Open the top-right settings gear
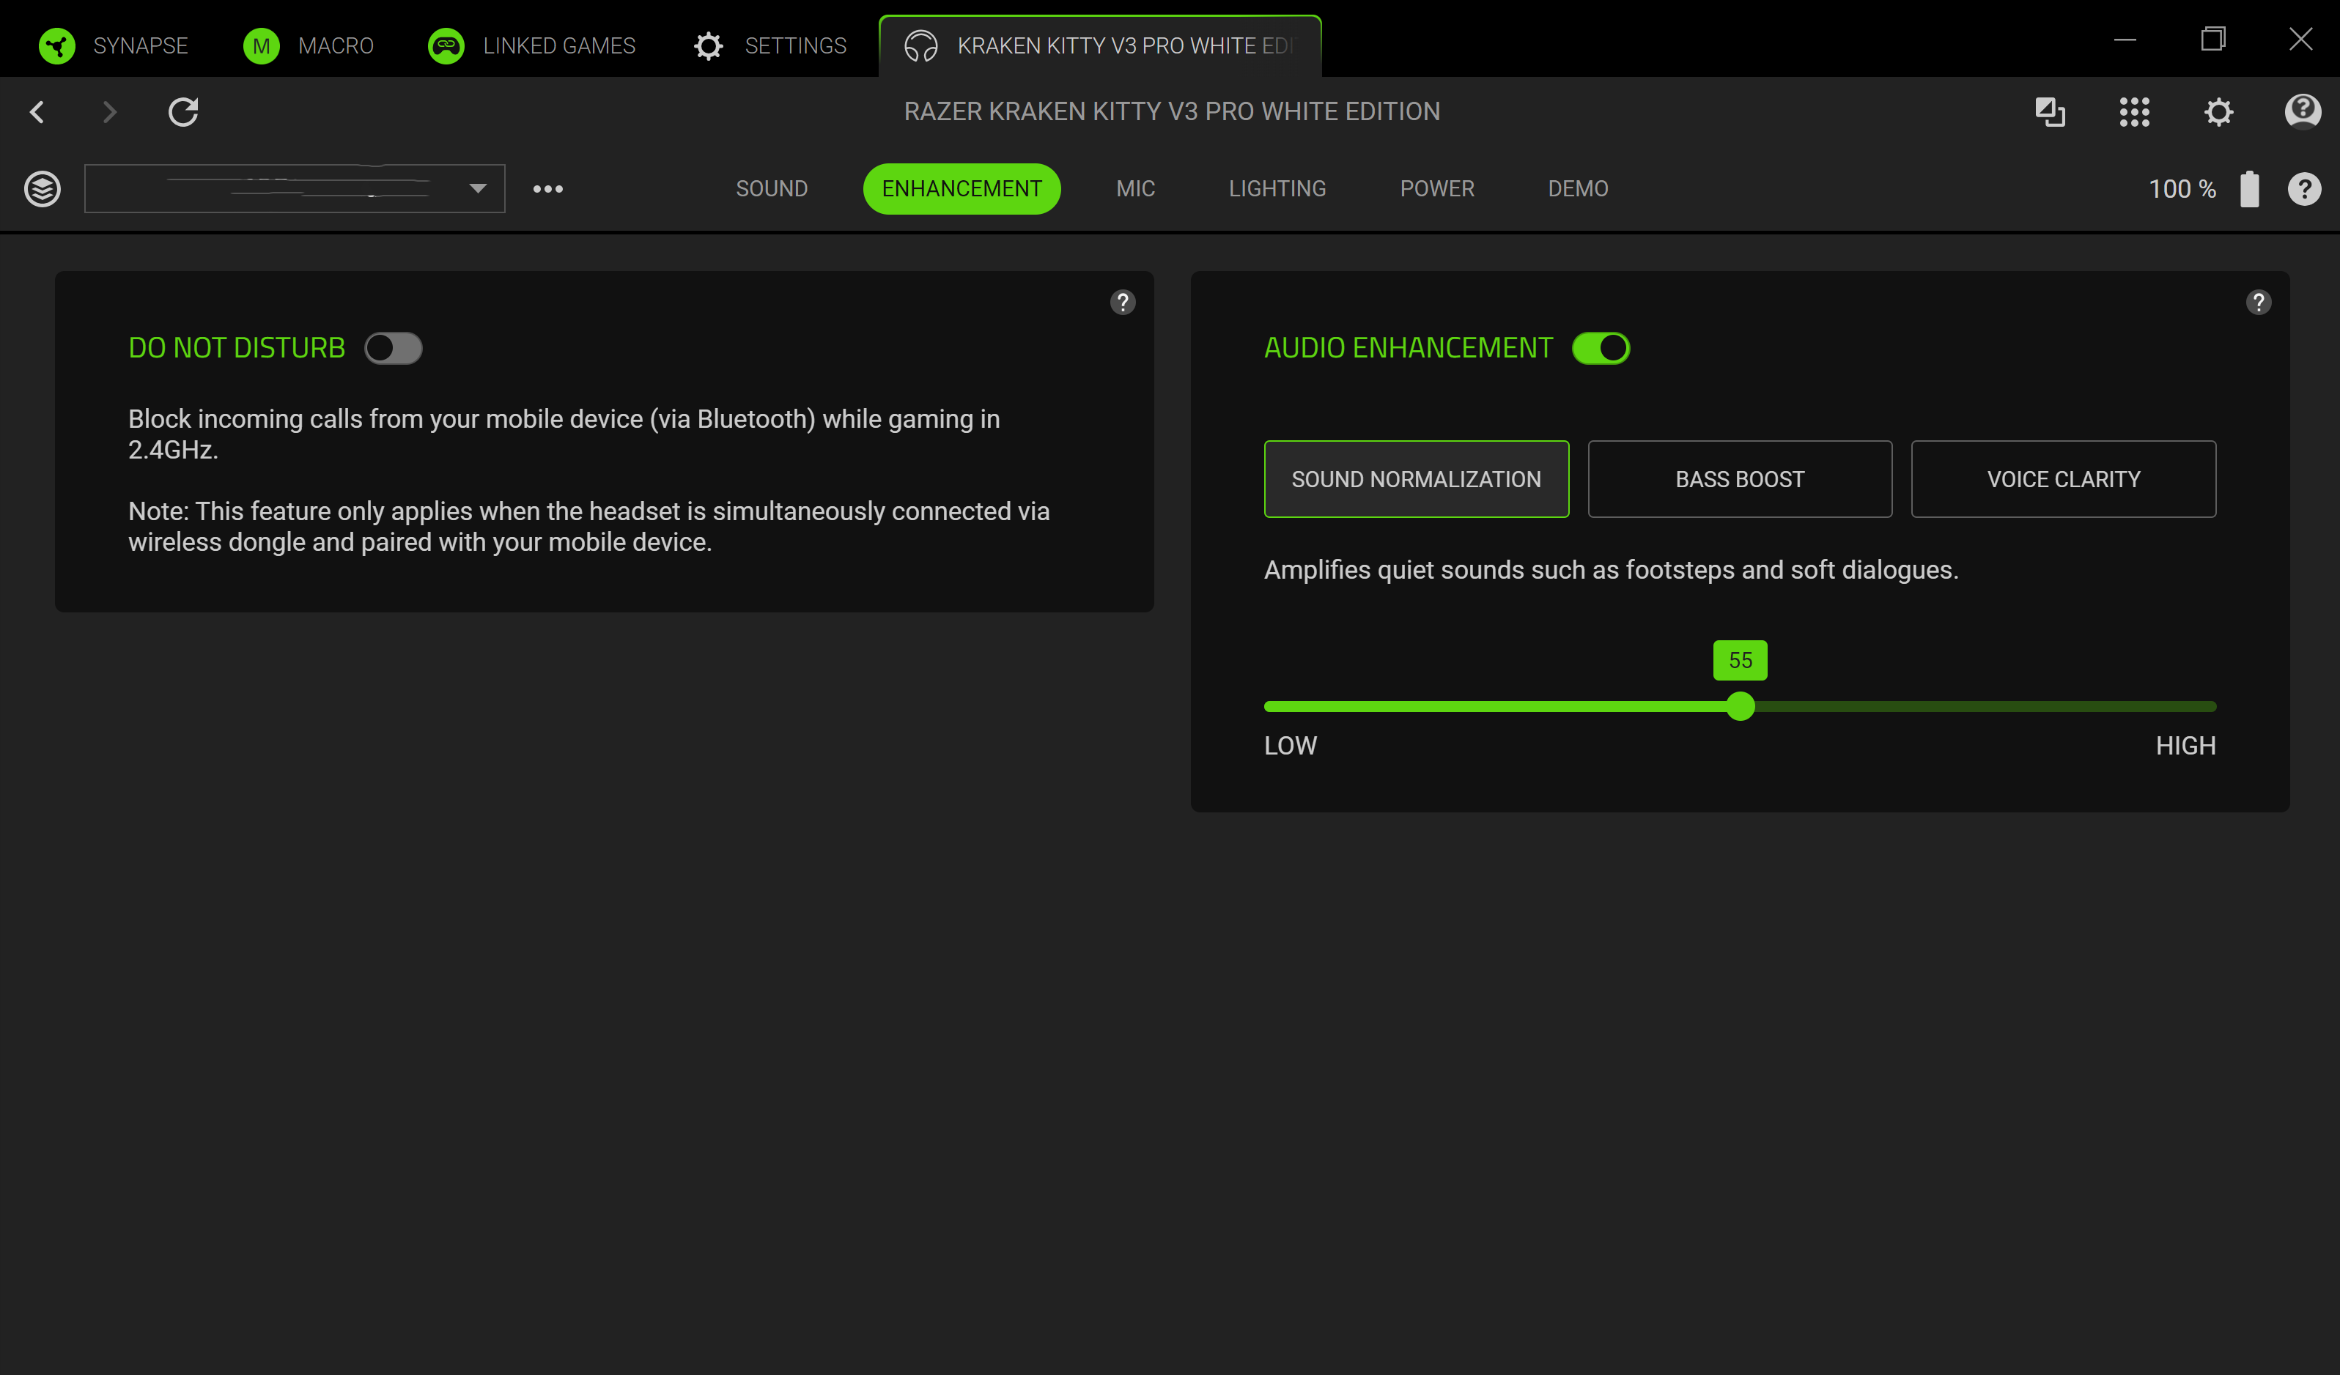The width and height of the screenshot is (2340, 1375). [x=2218, y=111]
